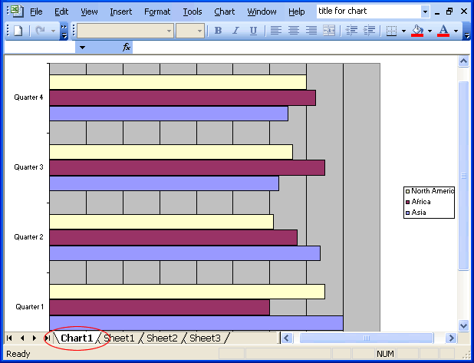Align text left
The height and width of the screenshot is (363, 474).
tap(275, 31)
